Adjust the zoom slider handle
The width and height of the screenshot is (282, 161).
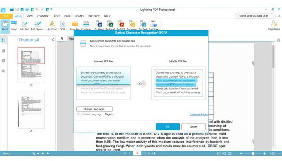(253, 153)
